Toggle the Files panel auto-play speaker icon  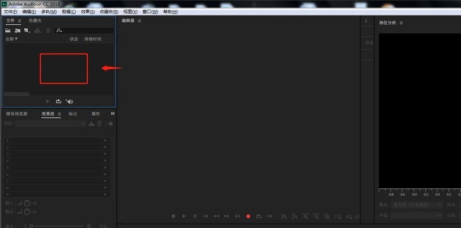point(69,101)
